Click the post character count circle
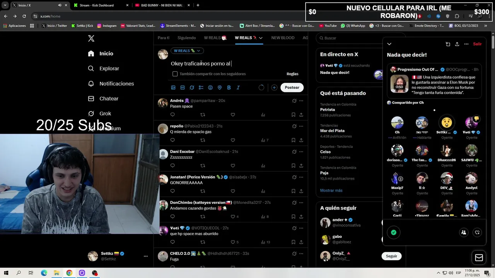 (261, 88)
